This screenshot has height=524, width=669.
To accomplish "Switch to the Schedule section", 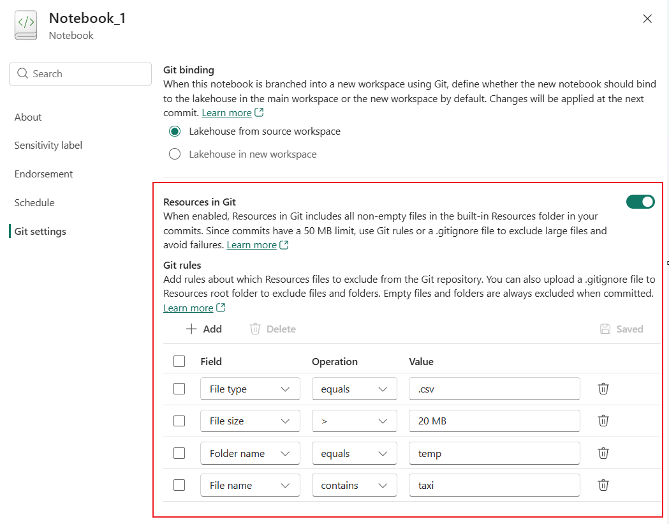I will click(x=34, y=203).
